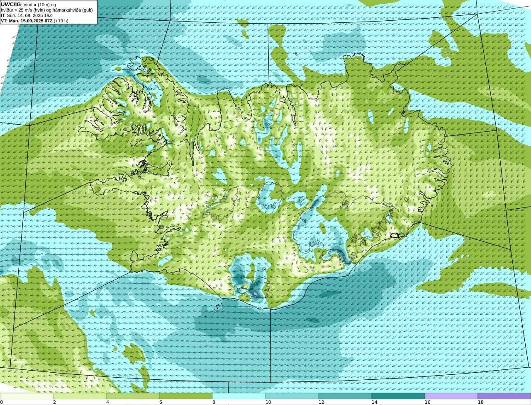Select the text 'VT: Mán. 15.09.2025 07Z (+13 h)'
Viewport: 531px width, 405px height.
[35, 21]
